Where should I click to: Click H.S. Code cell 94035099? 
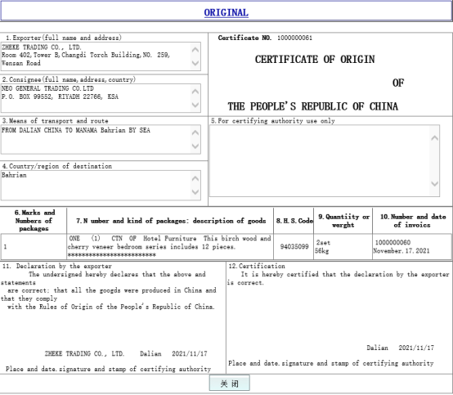point(294,246)
